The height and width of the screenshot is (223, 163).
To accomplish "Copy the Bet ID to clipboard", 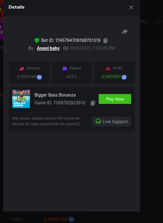I will (106, 40).
